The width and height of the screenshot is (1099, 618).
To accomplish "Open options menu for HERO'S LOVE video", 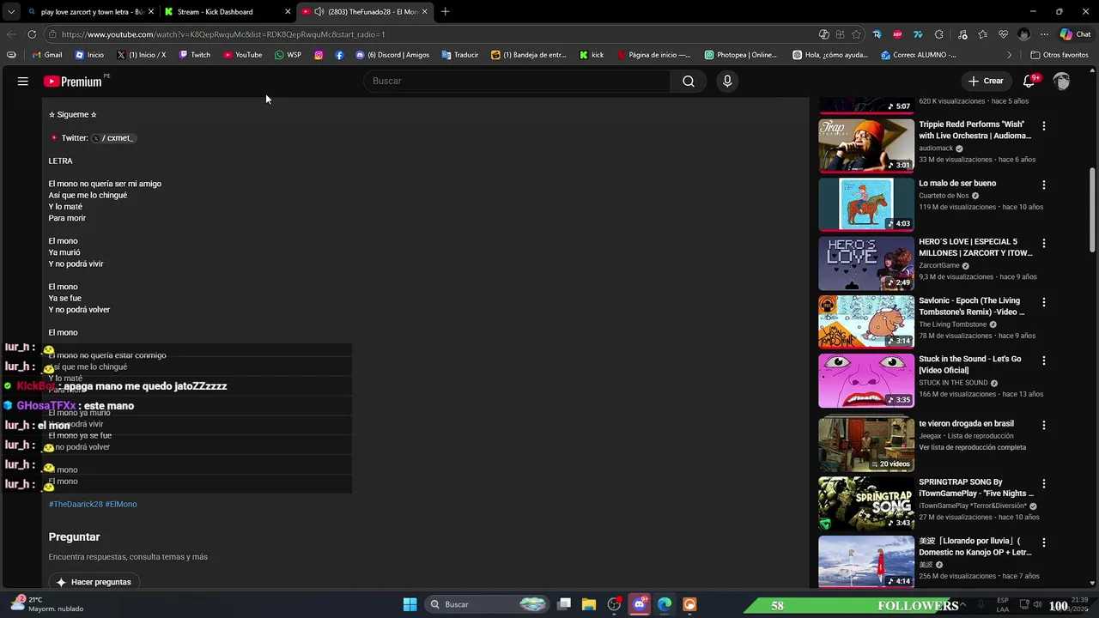I will click(x=1044, y=244).
